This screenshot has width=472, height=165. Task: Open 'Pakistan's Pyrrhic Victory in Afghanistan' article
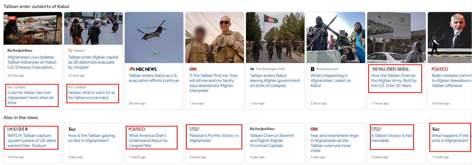[214, 138]
